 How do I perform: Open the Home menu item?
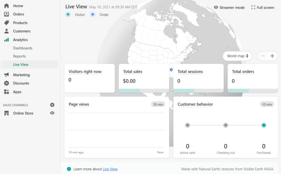(18, 6)
